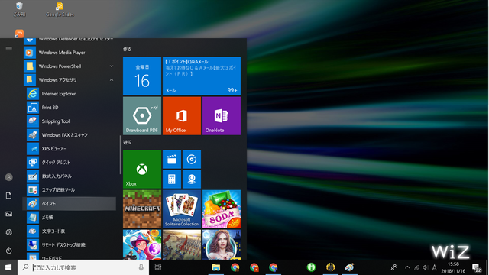Open the first Chrome taskbar icon
Image resolution: width=489 pixels, height=275 pixels.
pyautogui.click(x=235, y=267)
